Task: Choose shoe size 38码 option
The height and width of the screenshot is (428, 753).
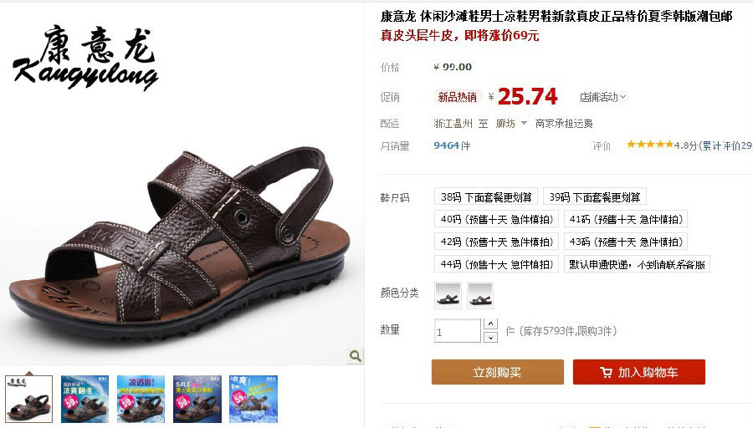Action: point(486,196)
